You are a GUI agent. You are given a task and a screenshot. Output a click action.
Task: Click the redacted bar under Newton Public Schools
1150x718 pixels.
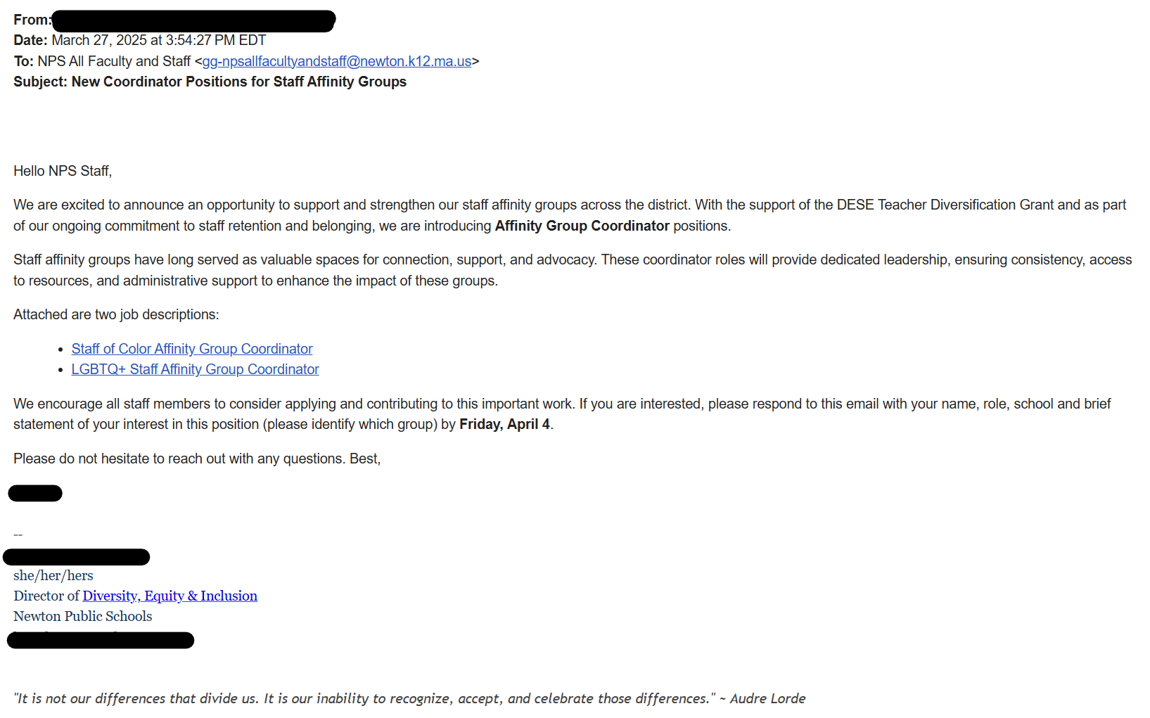pos(101,640)
